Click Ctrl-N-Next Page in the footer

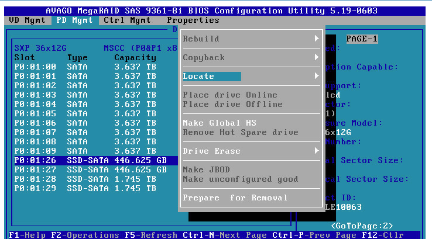pyautogui.click(x=225, y=235)
